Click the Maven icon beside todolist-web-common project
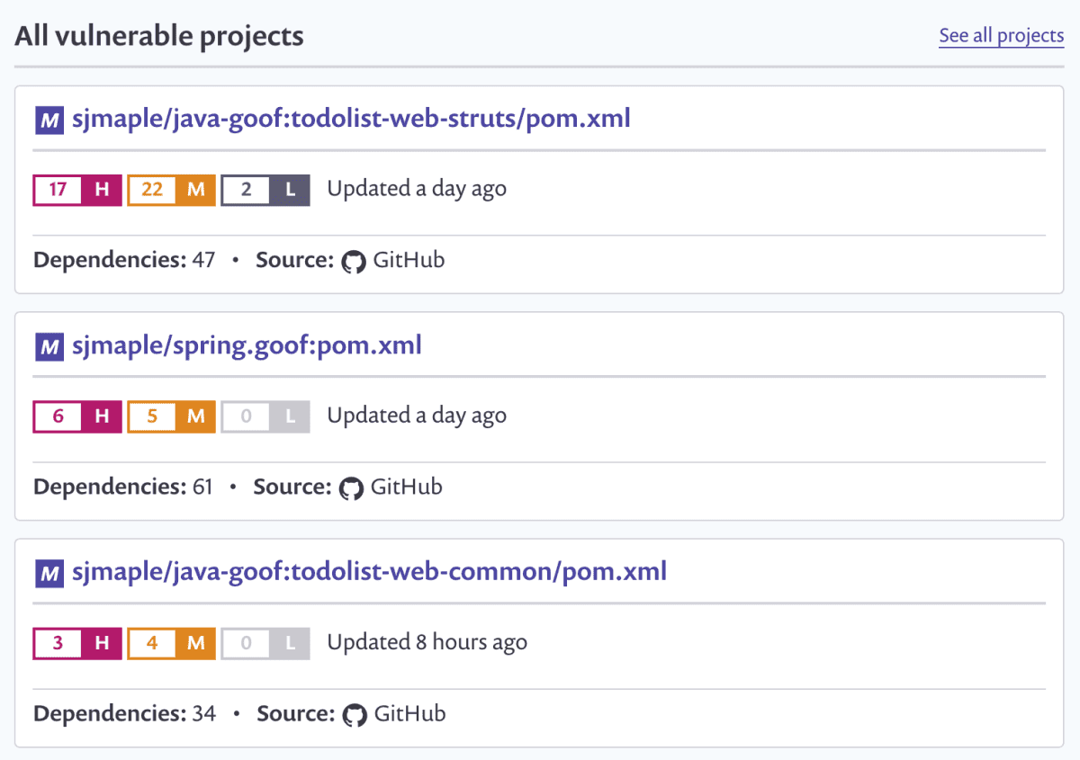The height and width of the screenshot is (760, 1080). coord(49,572)
